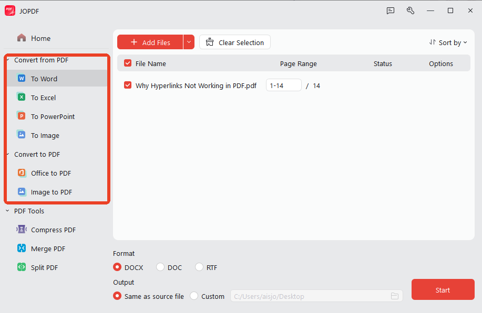Click the Options column header
Image resolution: width=482 pixels, height=313 pixels.
pos(441,64)
